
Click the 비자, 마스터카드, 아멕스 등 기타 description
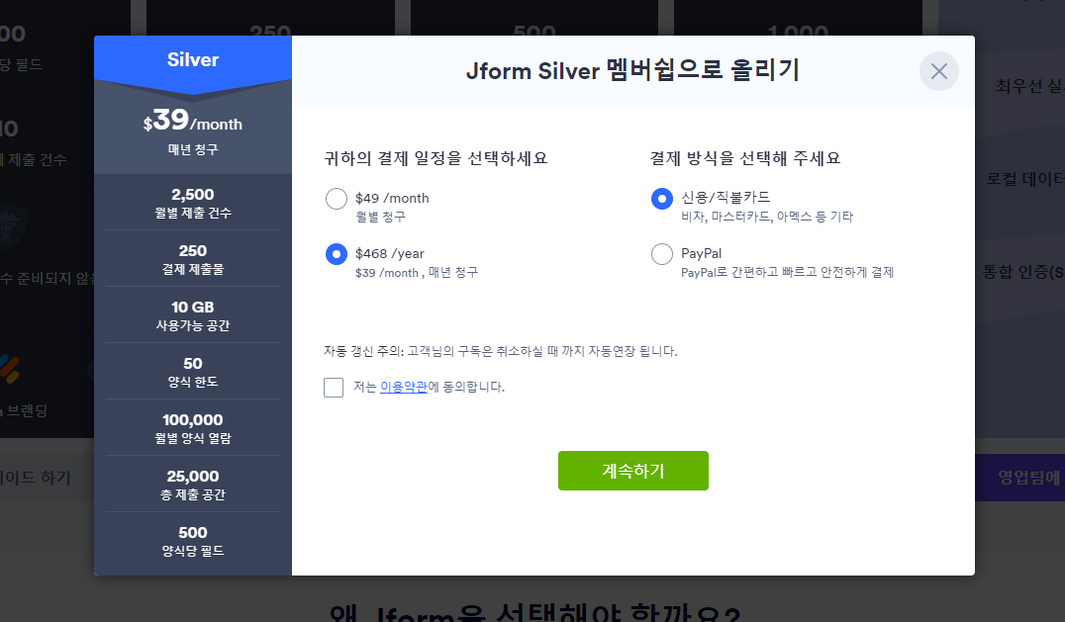tap(767, 217)
